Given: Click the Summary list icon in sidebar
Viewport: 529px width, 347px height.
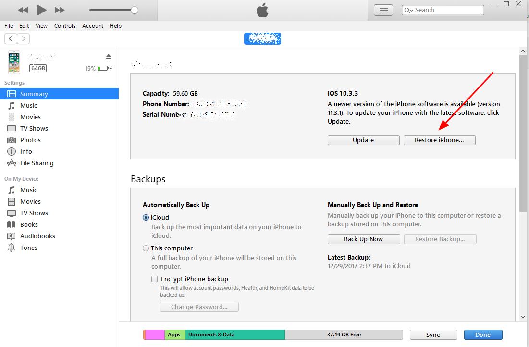Looking at the screenshot, I should point(12,94).
